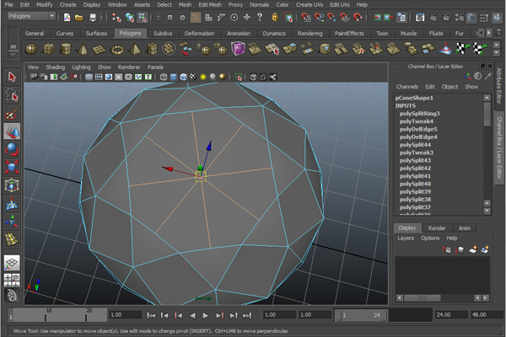Viewport: 506px width, 337px height.
Task: Select the Rotate tool
Action: pyautogui.click(x=12, y=149)
